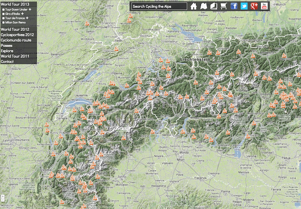Enable the Tour Down Under checkbox

[3, 10]
